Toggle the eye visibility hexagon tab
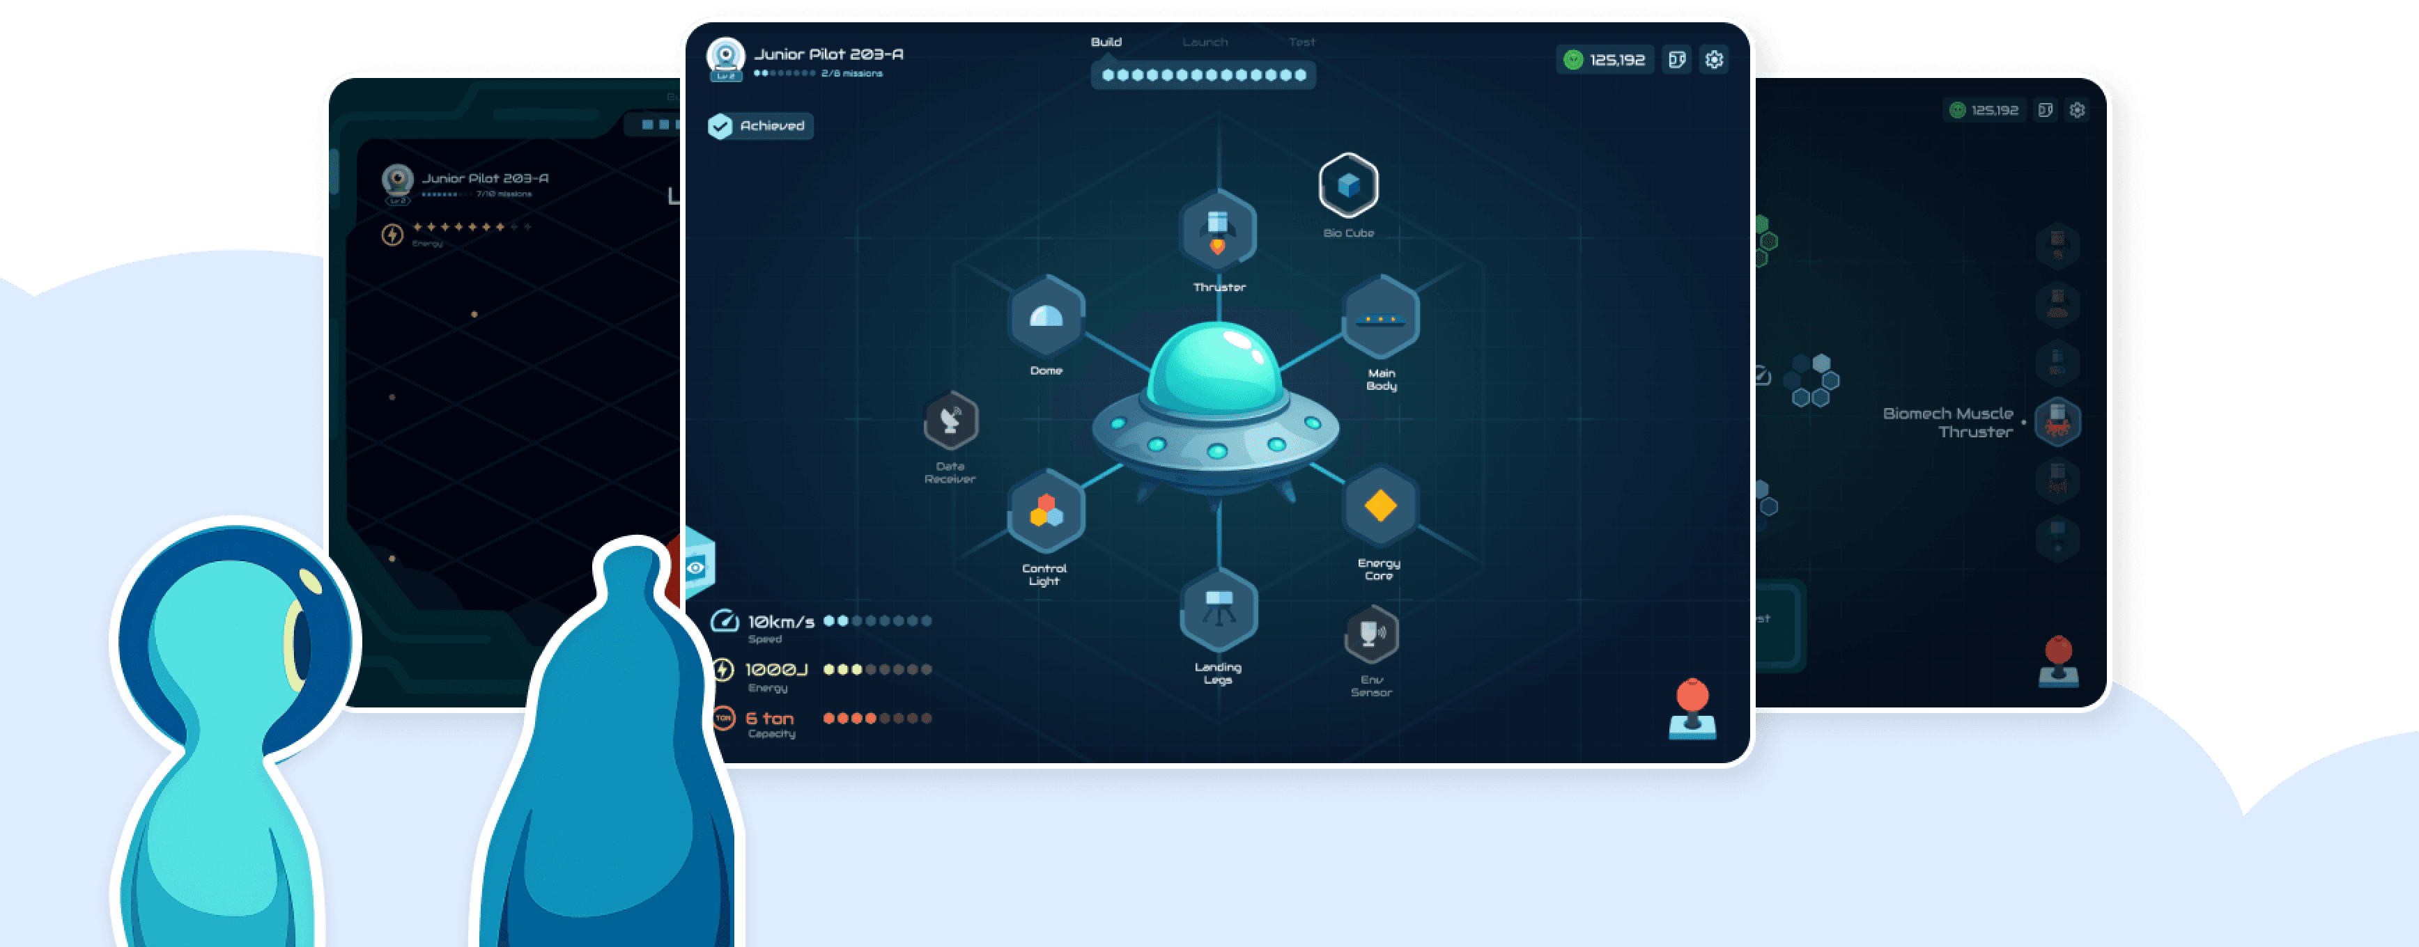Image resolution: width=2419 pixels, height=947 pixels. pos(697,567)
